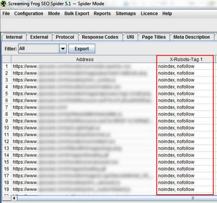The width and height of the screenshot is (217, 203).
Task: Open the File menu
Action: tap(6, 14)
